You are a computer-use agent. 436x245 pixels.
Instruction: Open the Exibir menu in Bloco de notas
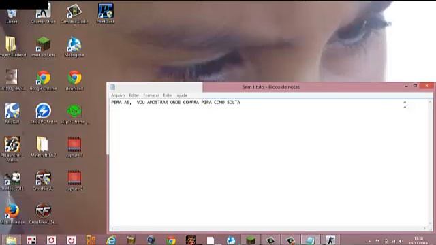click(168, 95)
